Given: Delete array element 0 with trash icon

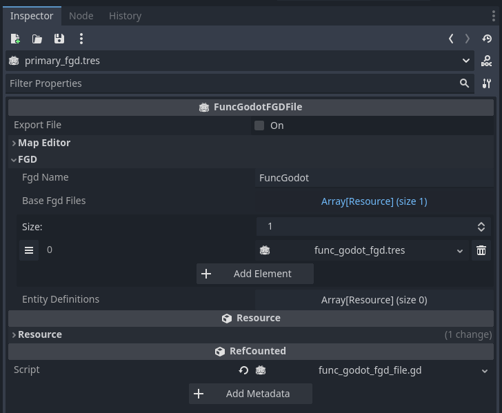Looking at the screenshot, I should [x=481, y=250].
